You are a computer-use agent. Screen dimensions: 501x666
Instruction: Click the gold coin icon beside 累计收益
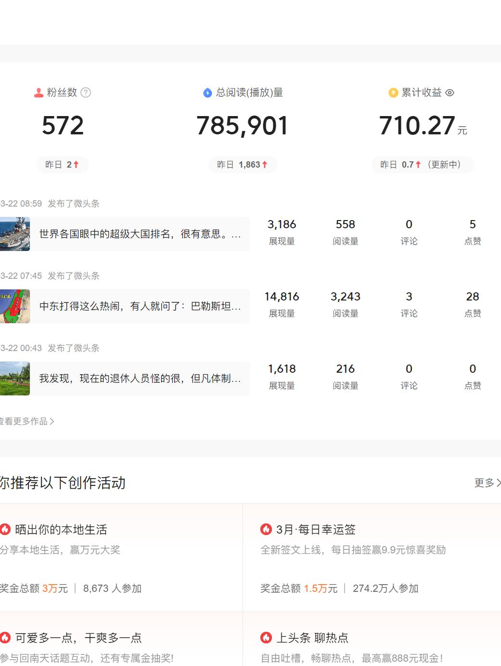click(x=392, y=92)
